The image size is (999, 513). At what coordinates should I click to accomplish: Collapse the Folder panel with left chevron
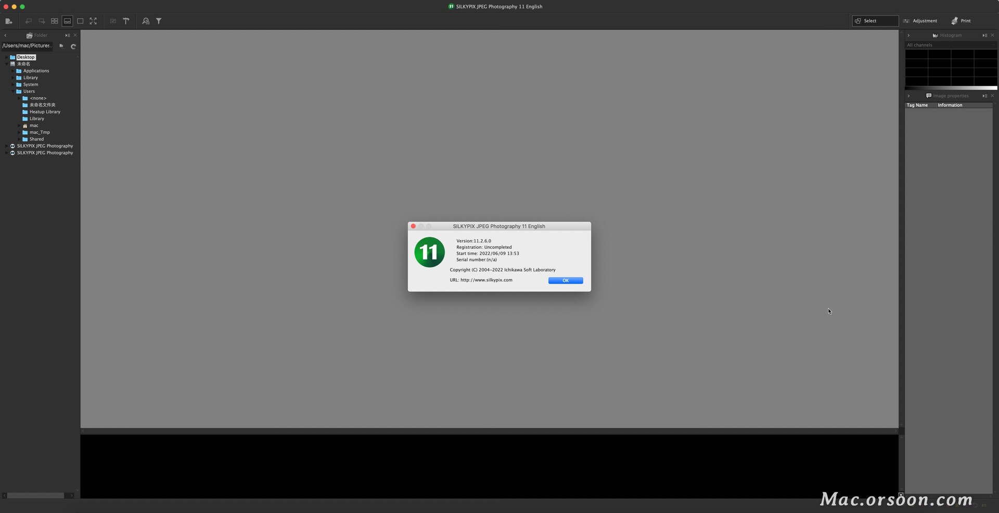click(x=5, y=35)
